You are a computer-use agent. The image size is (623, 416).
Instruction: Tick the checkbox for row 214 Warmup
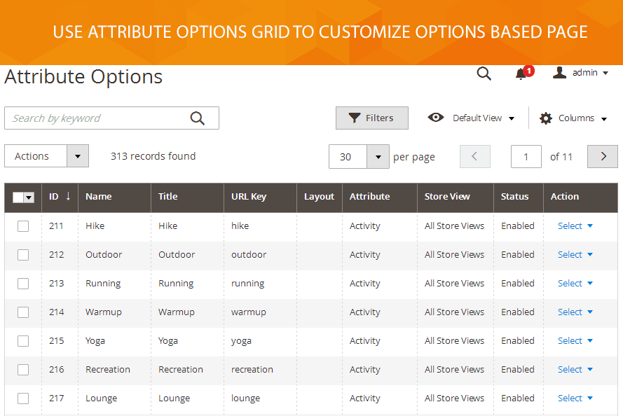pyautogui.click(x=23, y=312)
